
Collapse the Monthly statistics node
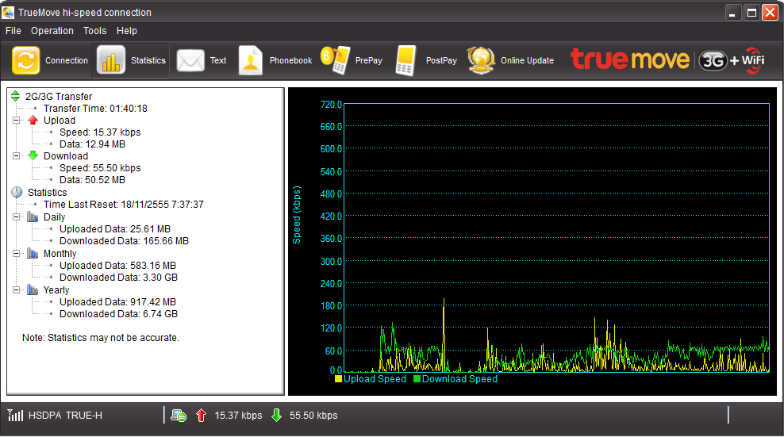point(16,254)
